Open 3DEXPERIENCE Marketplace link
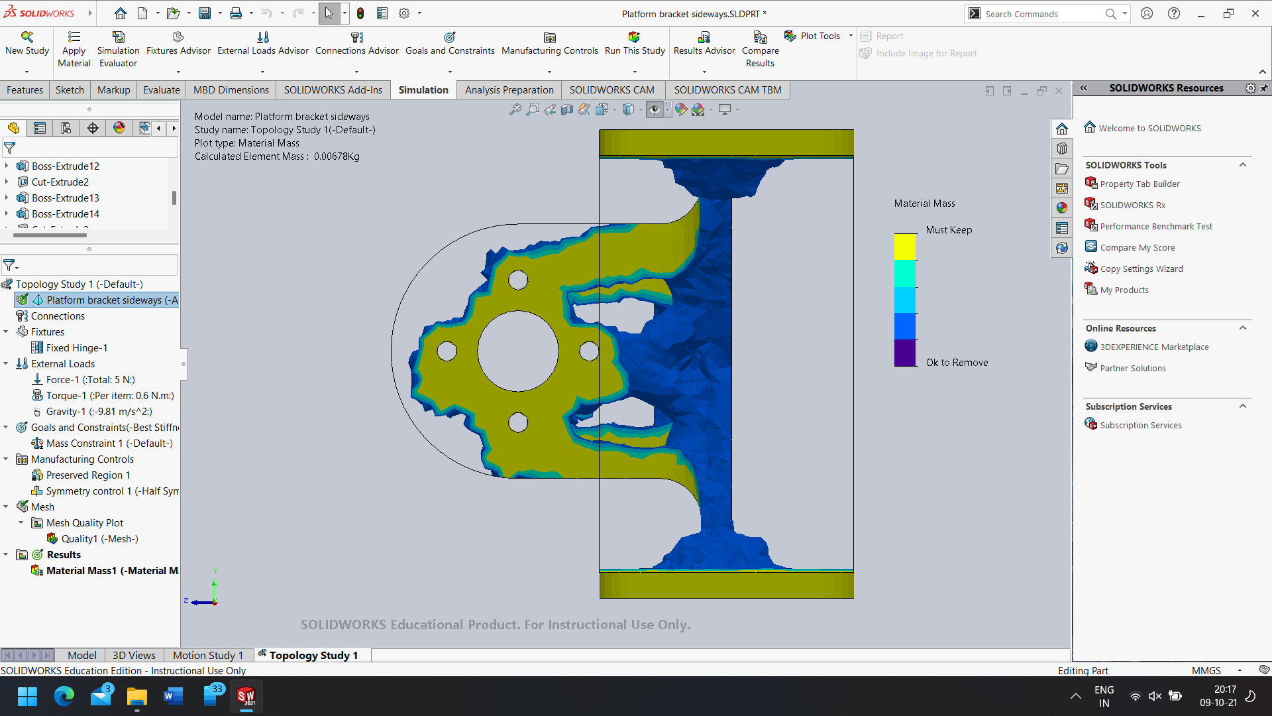The width and height of the screenshot is (1272, 716). click(1154, 347)
